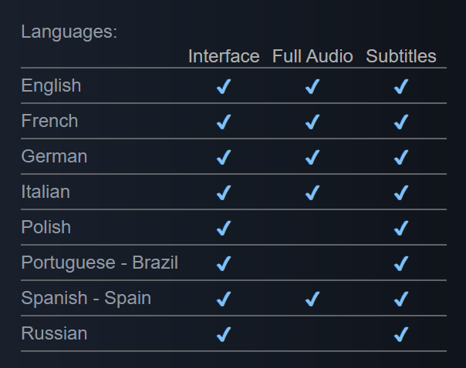Screen dimensions: 466x368
Task: Click the French Full Audio checkmark
Action: (312, 122)
